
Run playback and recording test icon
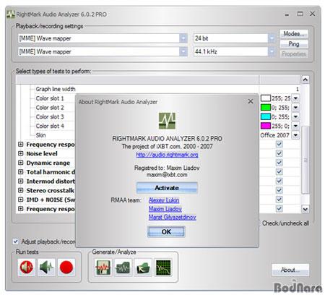[x=27, y=267]
